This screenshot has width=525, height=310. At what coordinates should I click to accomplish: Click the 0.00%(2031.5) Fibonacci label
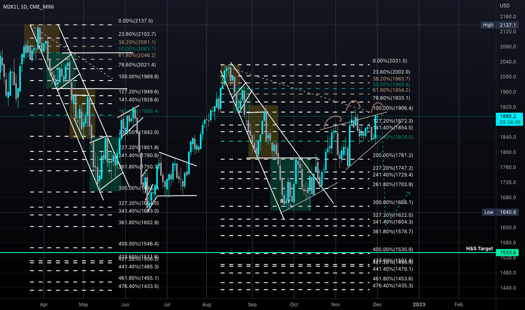[390, 61]
